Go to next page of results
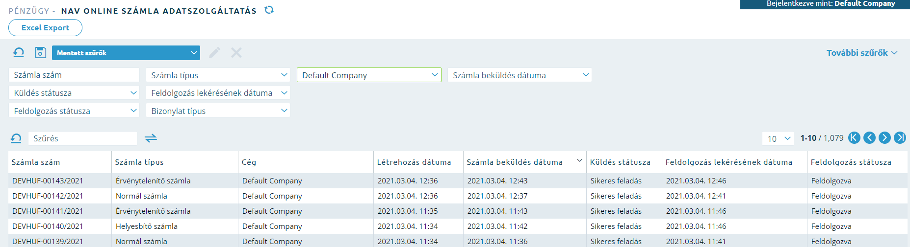 (x=884, y=138)
